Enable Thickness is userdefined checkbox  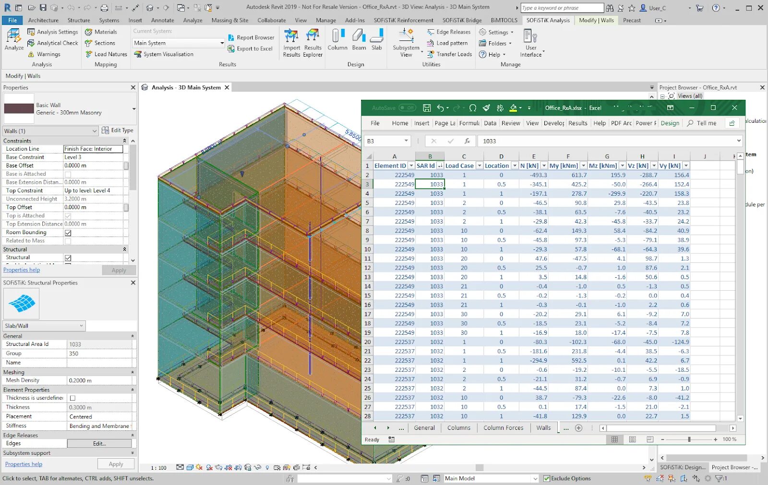[72, 398]
